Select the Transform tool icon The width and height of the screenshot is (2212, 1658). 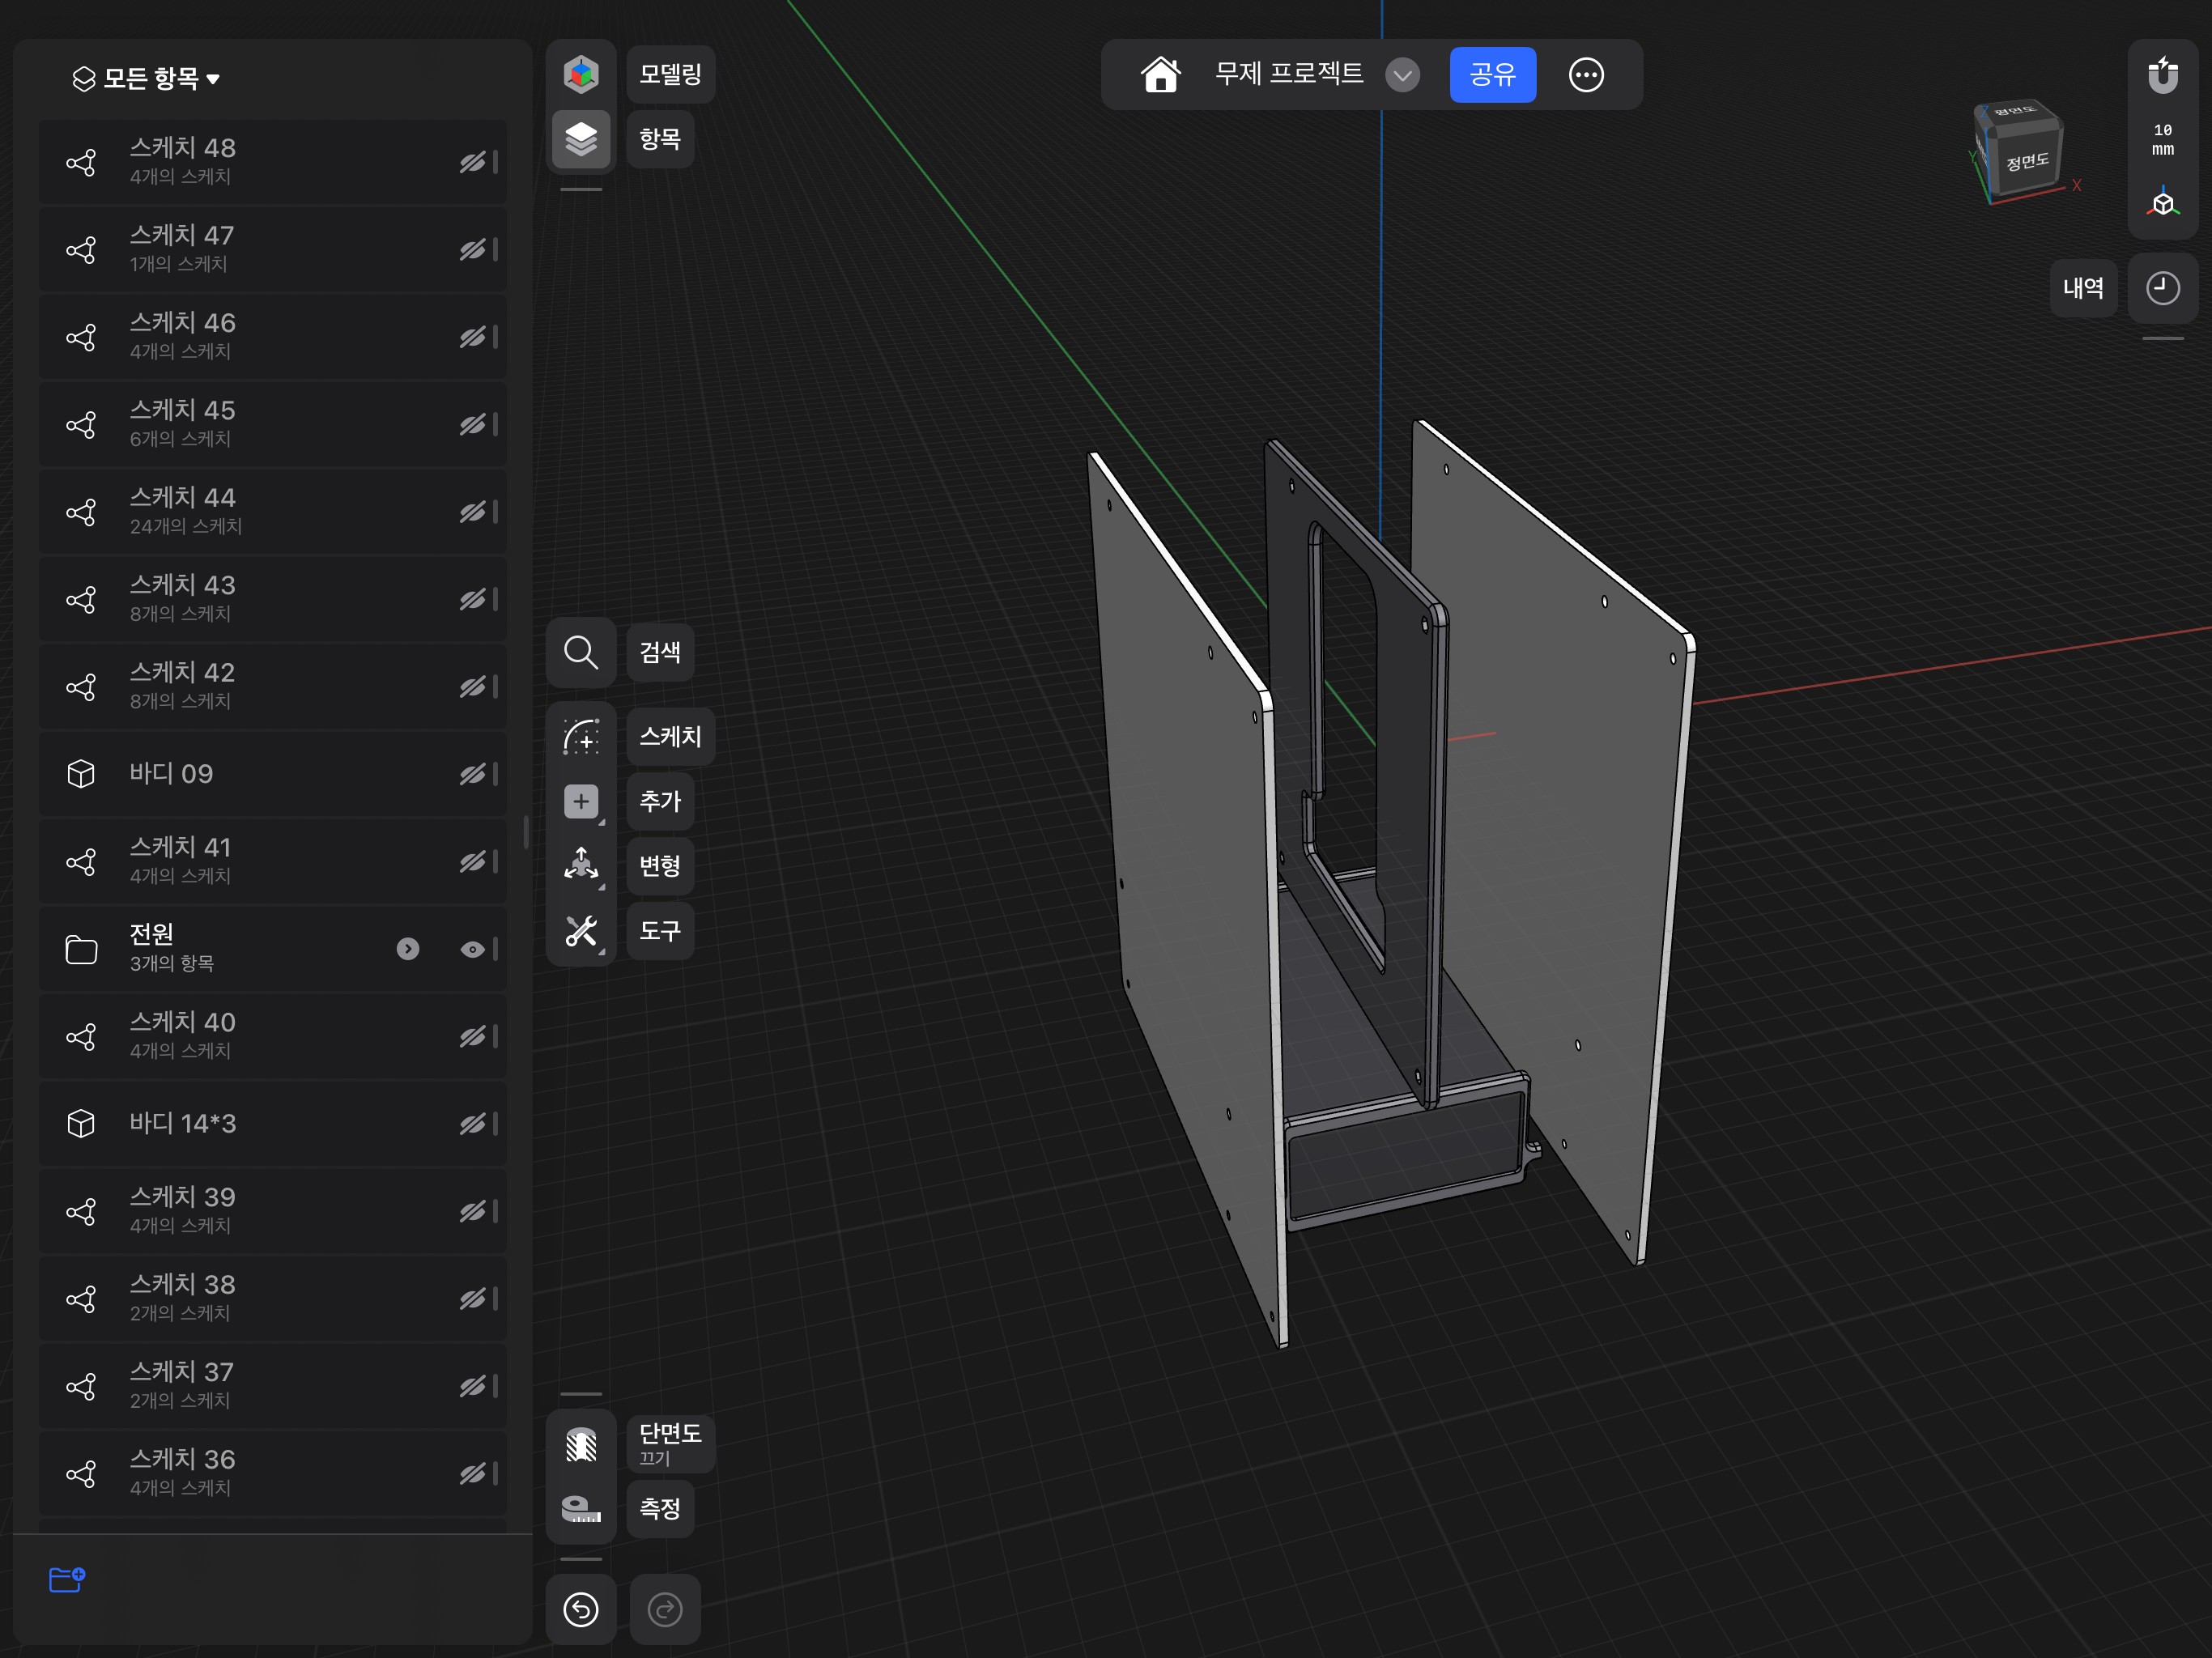pos(581,865)
